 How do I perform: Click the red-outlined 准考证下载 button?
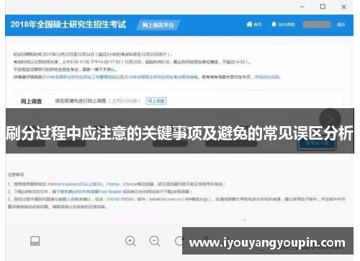click(317, 143)
